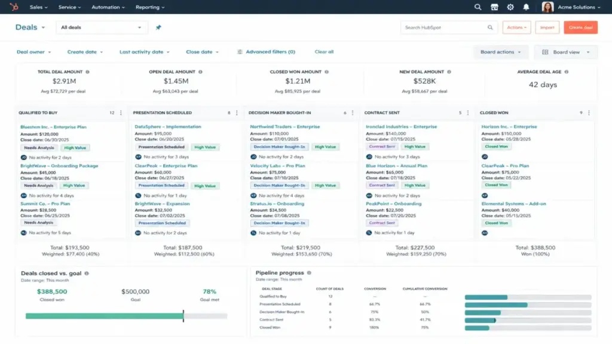612x344 pixels.
Task: Open the Velocity Labs – Pro Plan deal
Action: [277, 165]
